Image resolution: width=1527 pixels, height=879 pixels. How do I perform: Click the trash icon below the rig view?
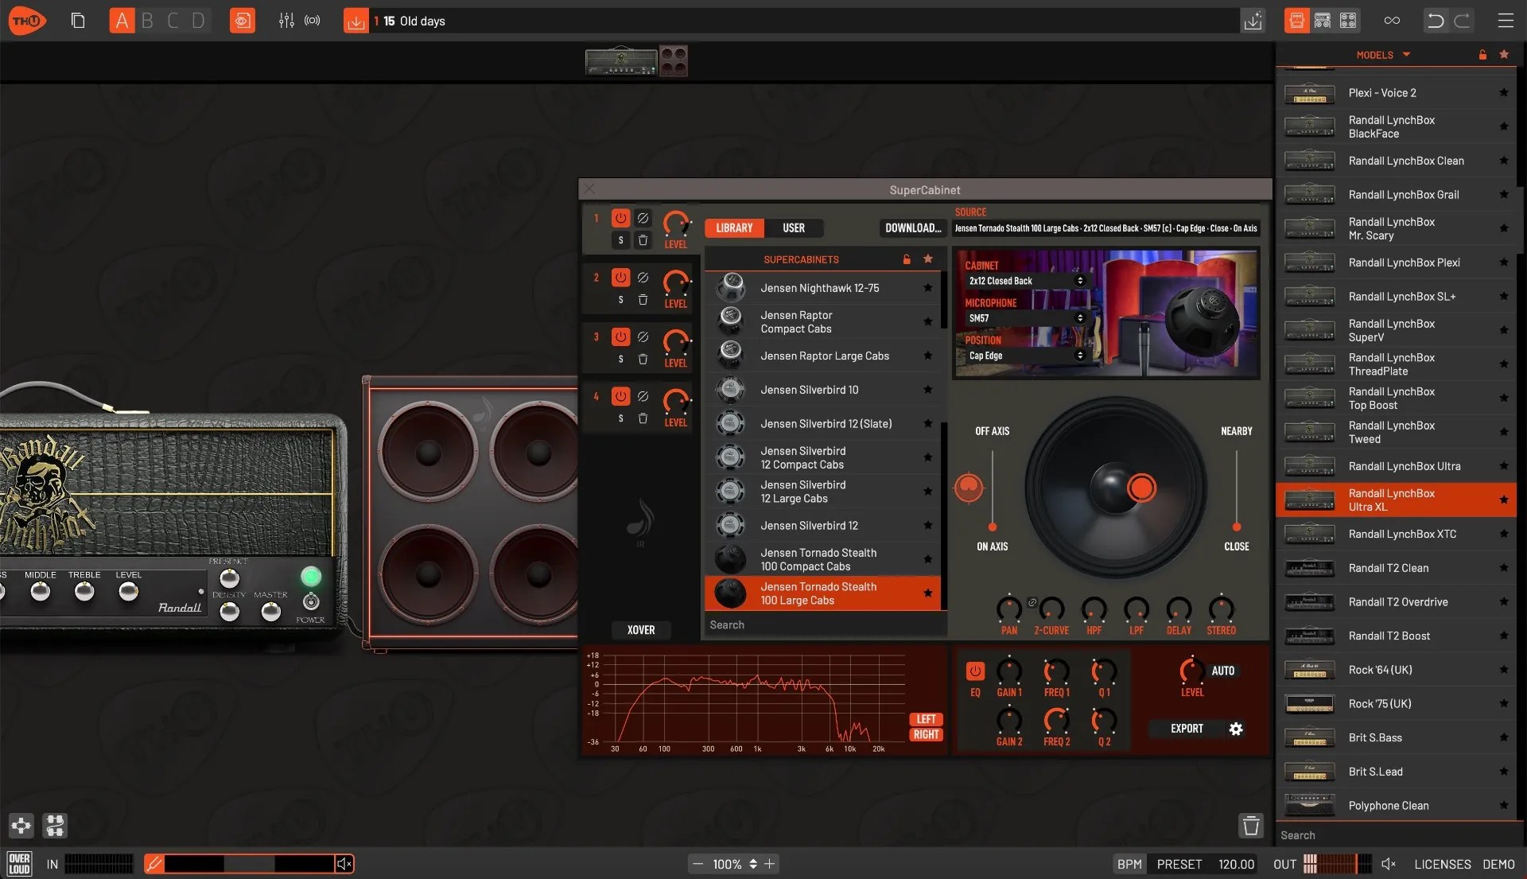tap(1251, 826)
